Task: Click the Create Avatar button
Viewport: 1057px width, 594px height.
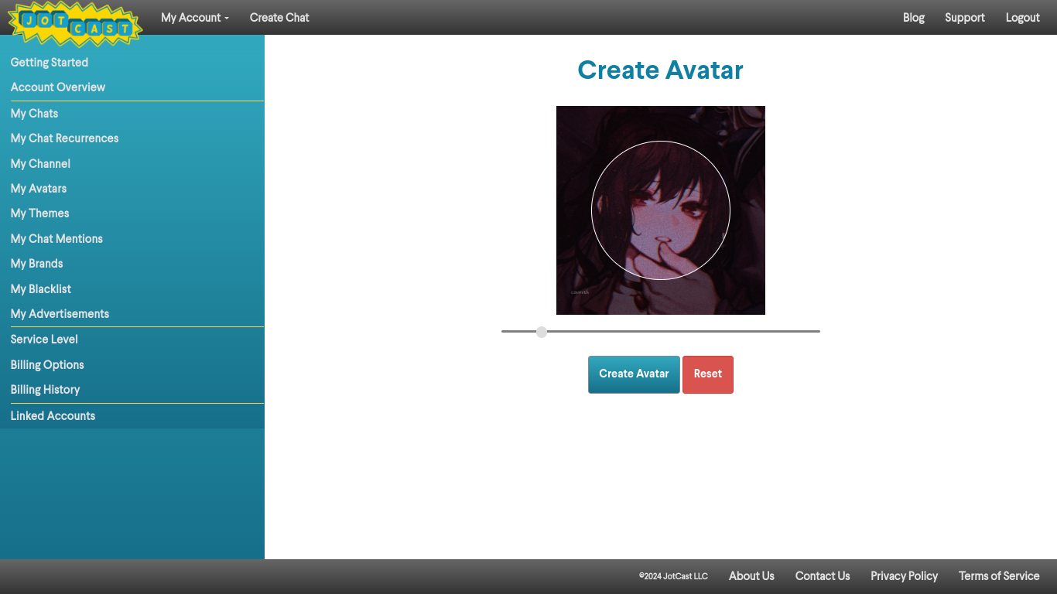Action: pos(634,374)
